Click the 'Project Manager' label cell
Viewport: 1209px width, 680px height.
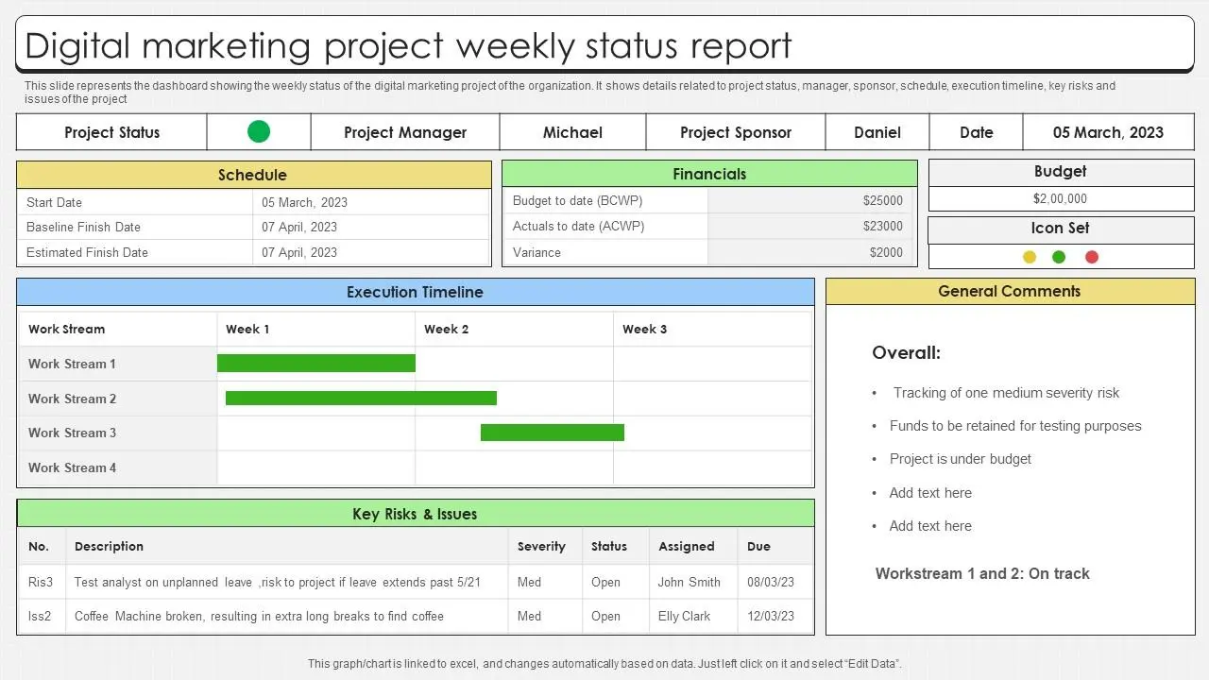pos(405,132)
